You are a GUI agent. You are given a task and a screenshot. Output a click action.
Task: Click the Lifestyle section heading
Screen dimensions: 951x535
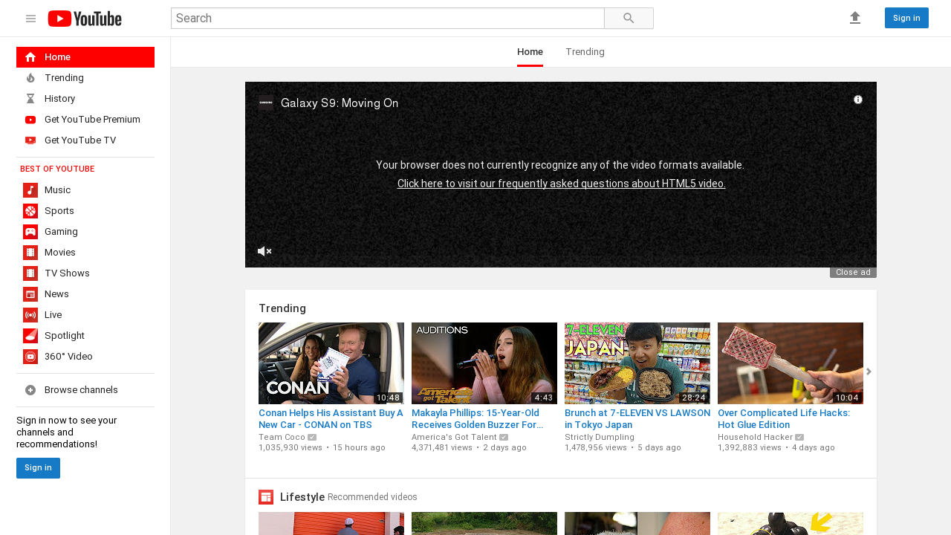[x=302, y=497]
